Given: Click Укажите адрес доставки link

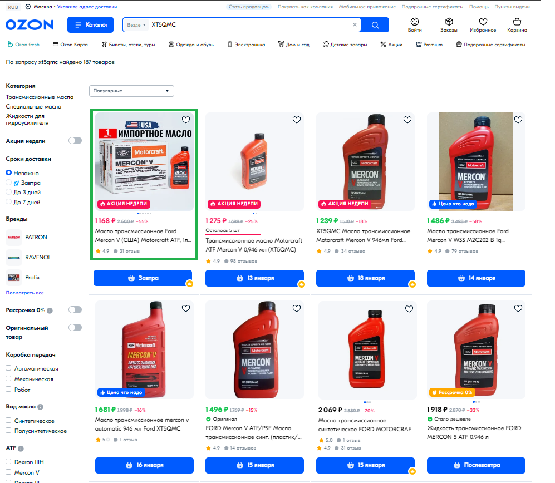Looking at the screenshot, I should (x=87, y=7).
